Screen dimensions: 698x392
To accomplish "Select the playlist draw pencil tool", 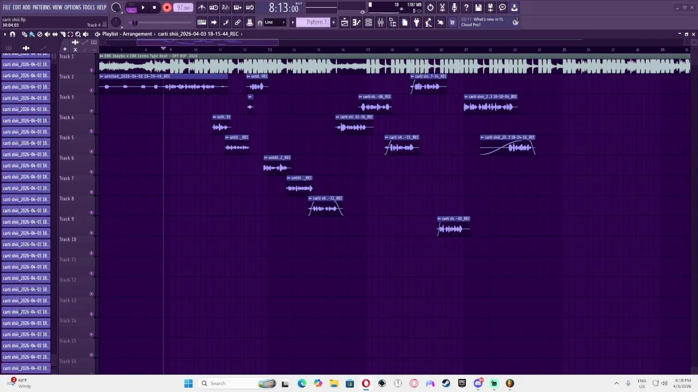I will [x=25, y=34].
